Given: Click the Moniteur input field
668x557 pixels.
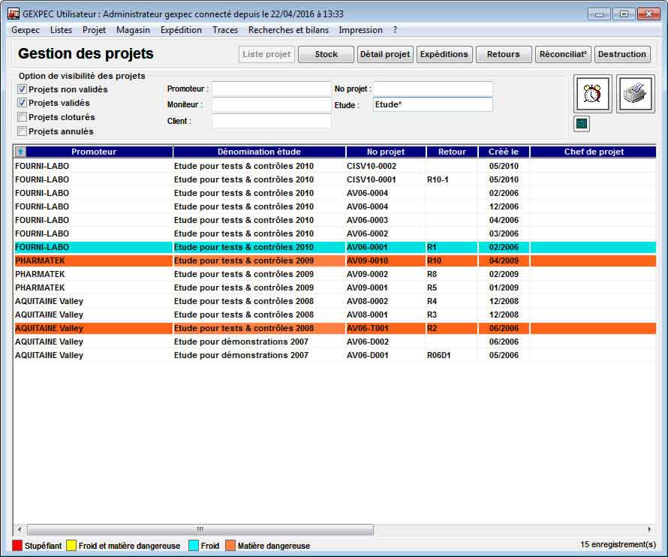Looking at the screenshot, I should point(272,105).
